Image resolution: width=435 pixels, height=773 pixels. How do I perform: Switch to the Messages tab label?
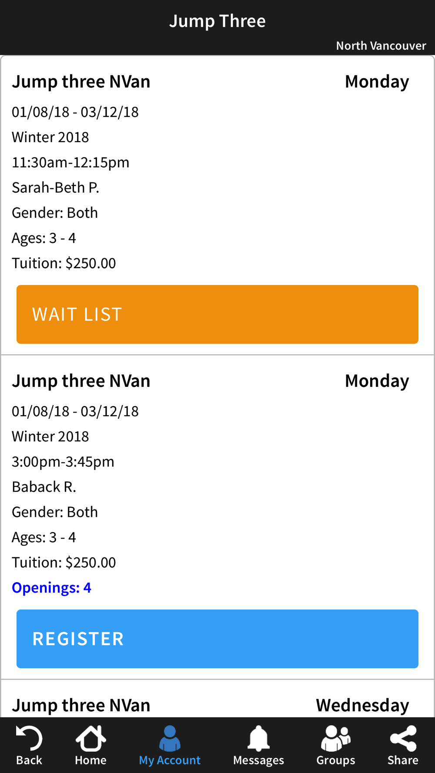pos(258,760)
